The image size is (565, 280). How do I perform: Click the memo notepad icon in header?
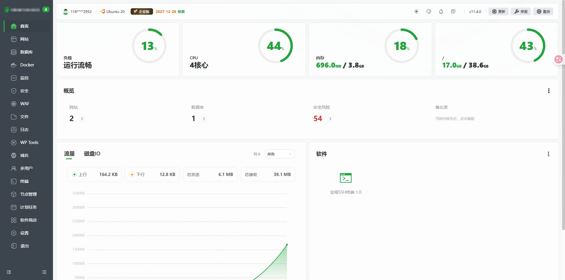click(x=453, y=11)
